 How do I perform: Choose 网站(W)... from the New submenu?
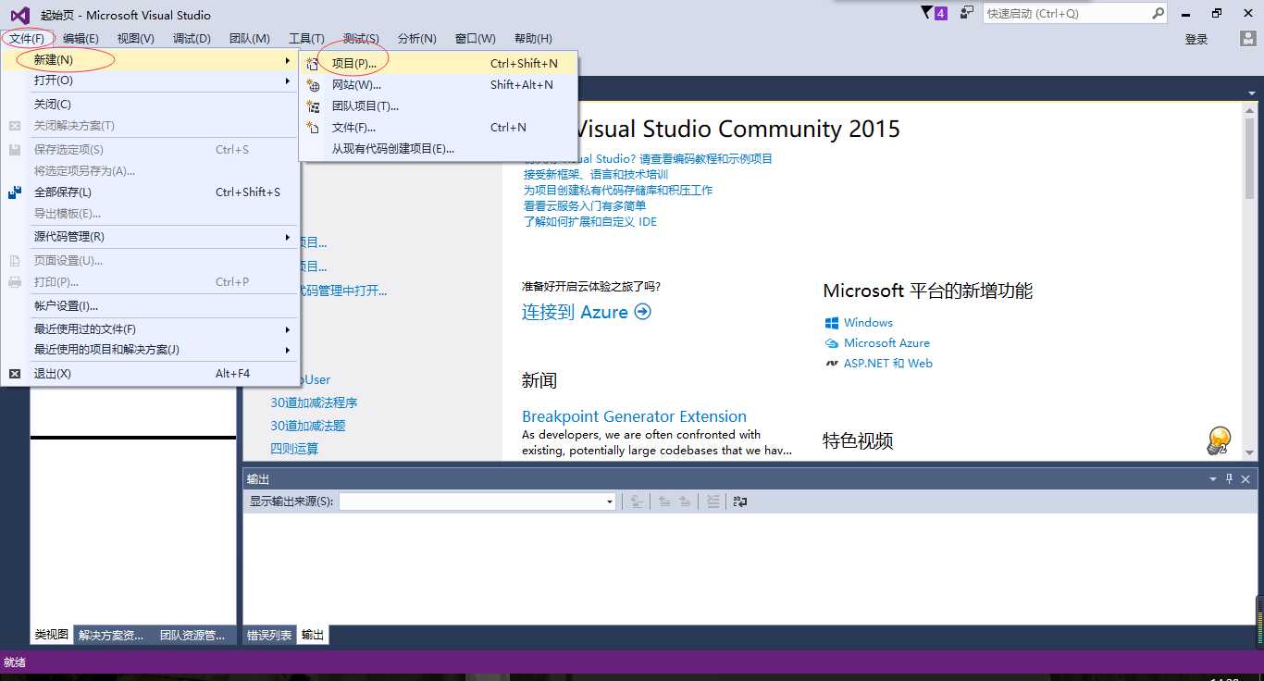click(x=439, y=85)
